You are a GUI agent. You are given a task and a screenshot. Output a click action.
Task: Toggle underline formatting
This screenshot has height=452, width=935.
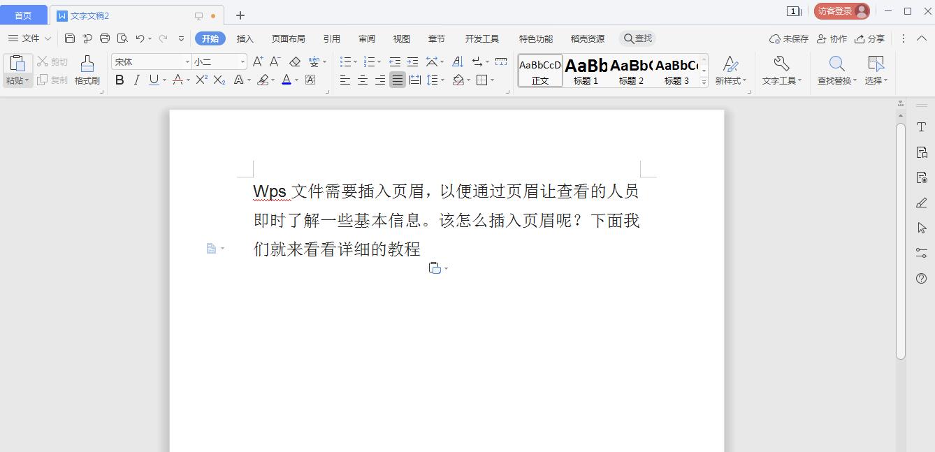154,80
